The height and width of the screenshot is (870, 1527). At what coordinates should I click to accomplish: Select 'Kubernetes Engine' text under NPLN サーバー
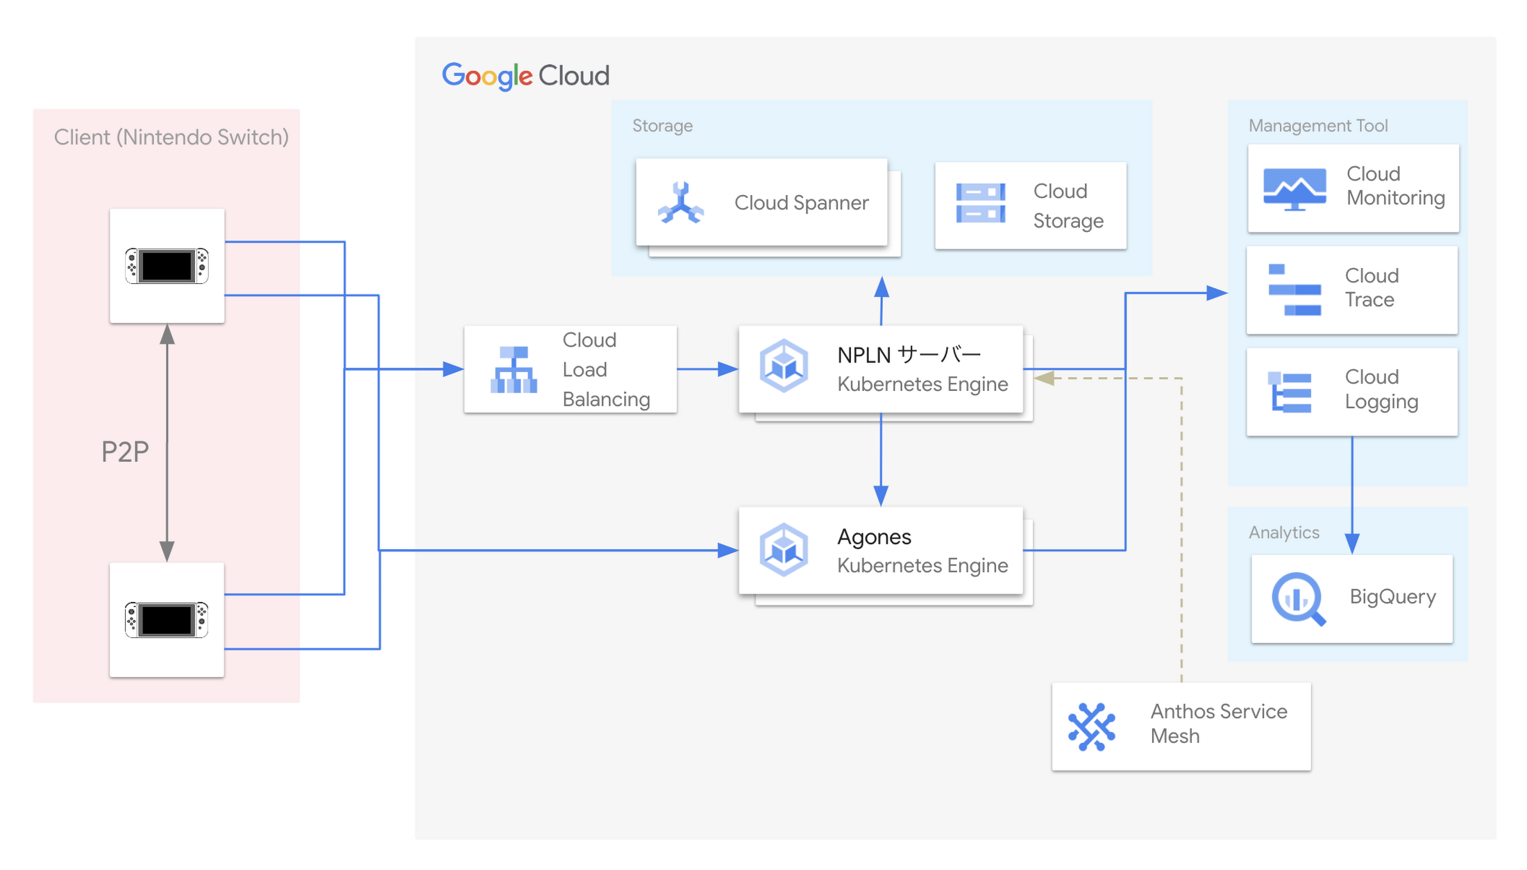point(922,384)
